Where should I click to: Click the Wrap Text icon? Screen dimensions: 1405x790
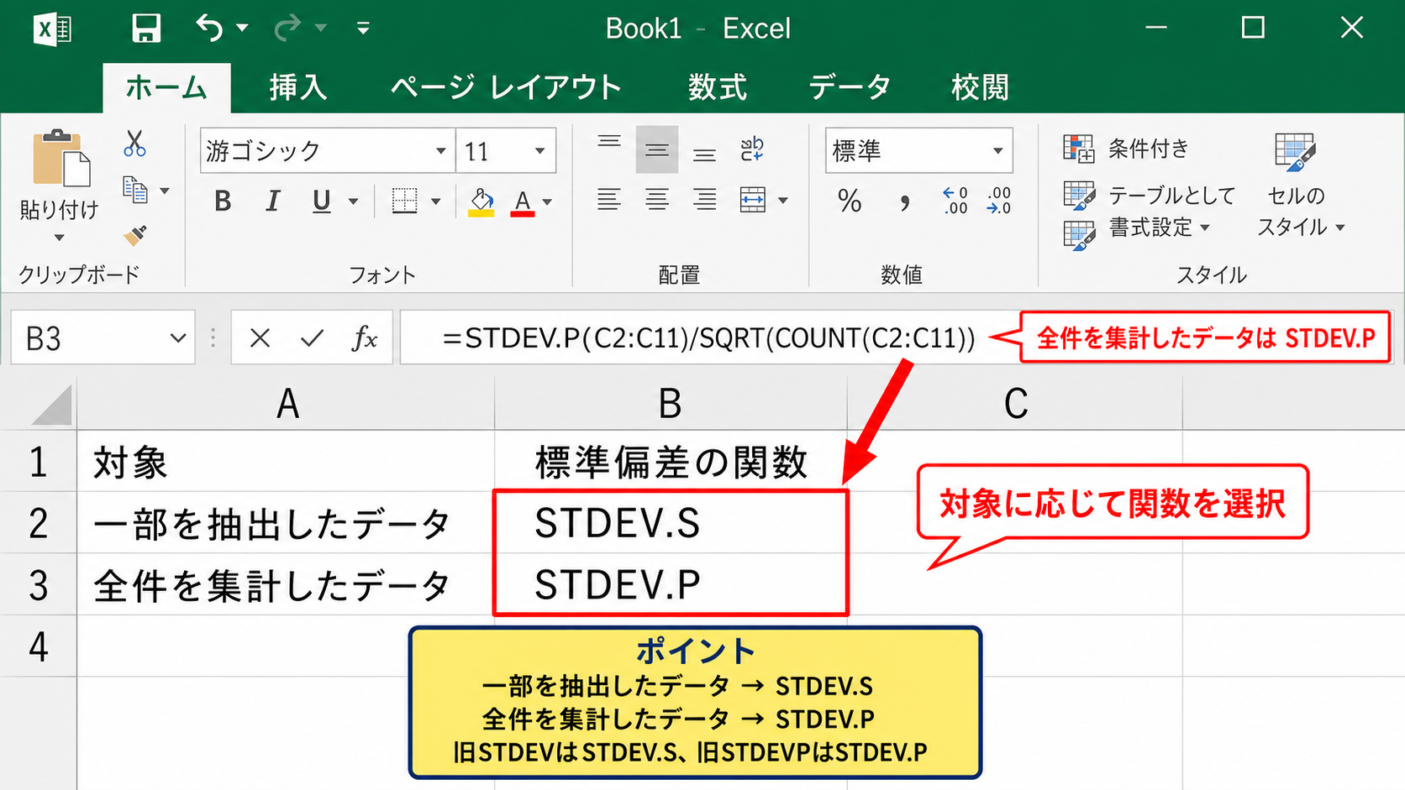coord(752,149)
